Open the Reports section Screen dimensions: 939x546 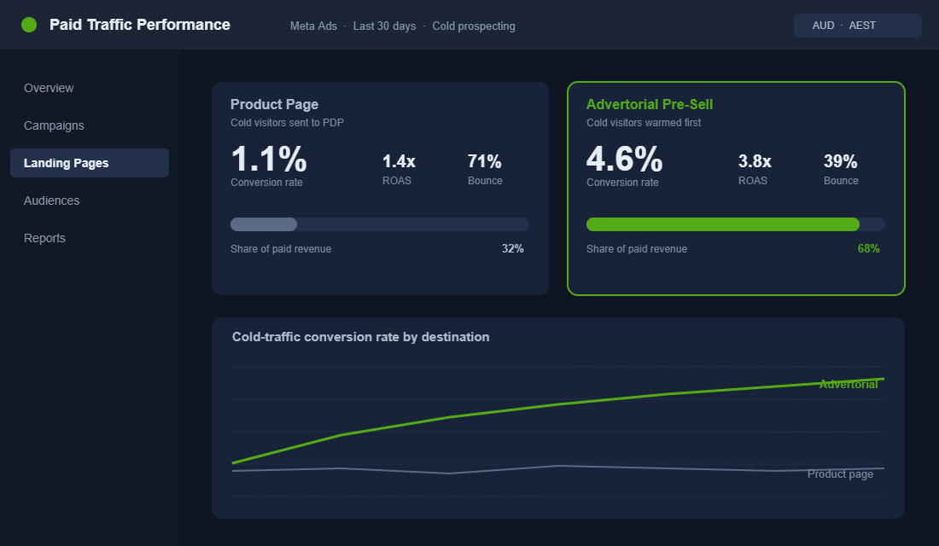pyautogui.click(x=45, y=238)
